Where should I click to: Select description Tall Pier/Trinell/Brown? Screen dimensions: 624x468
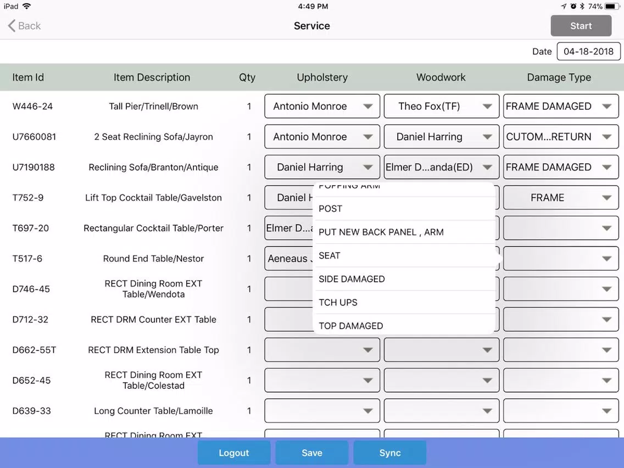click(x=154, y=106)
